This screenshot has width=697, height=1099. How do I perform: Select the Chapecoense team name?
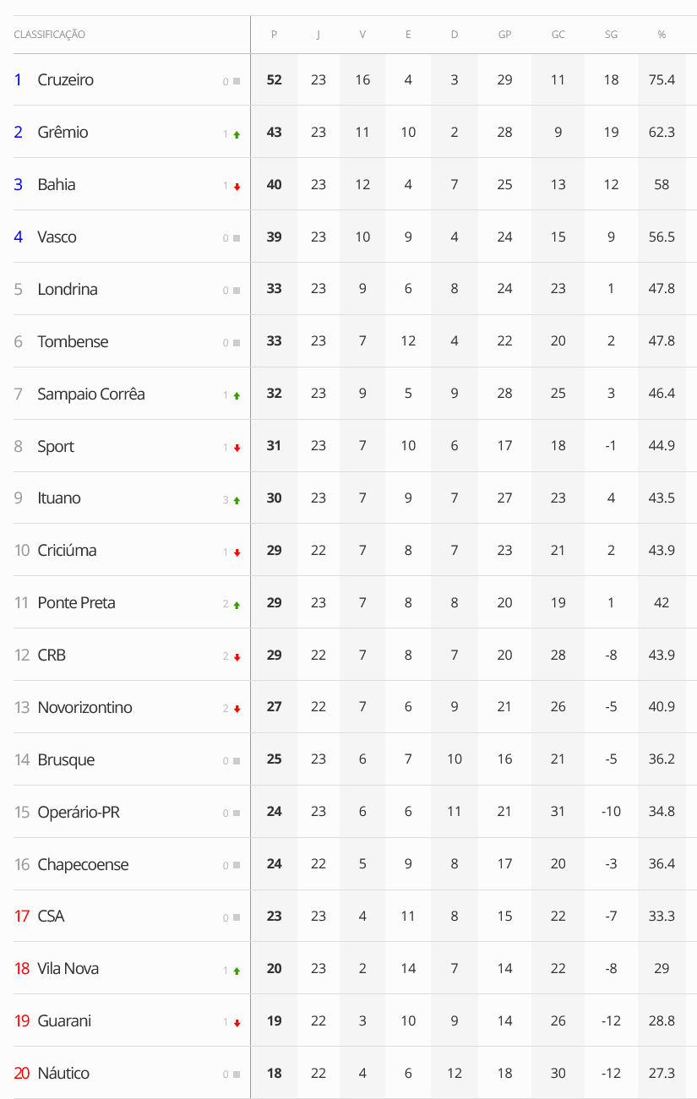[83, 865]
